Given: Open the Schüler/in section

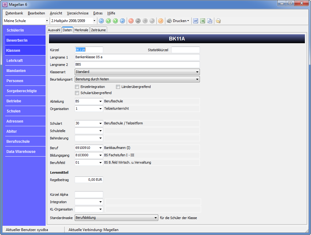Looking at the screenshot, I should click(25, 30).
